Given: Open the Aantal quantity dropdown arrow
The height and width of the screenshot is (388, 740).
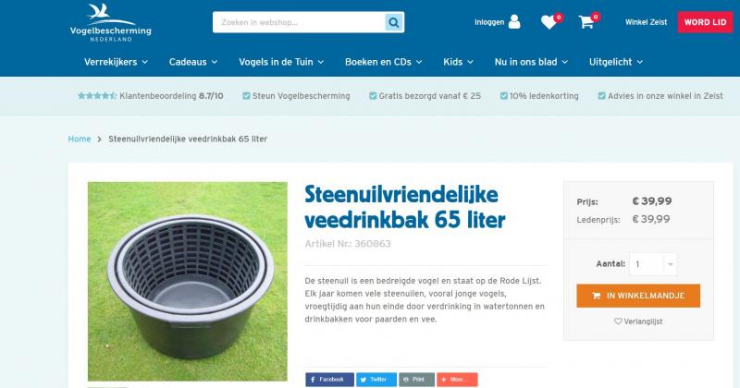Looking at the screenshot, I should click(x=670, y=264).
